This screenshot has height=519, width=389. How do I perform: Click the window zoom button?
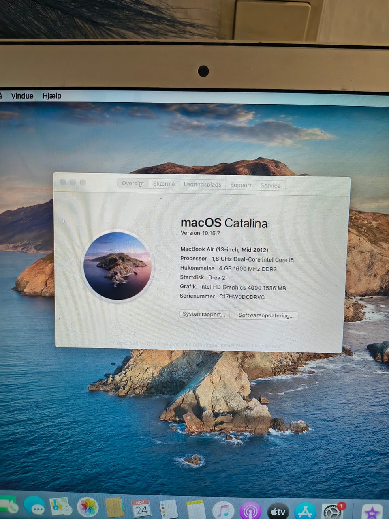[83, 182]
